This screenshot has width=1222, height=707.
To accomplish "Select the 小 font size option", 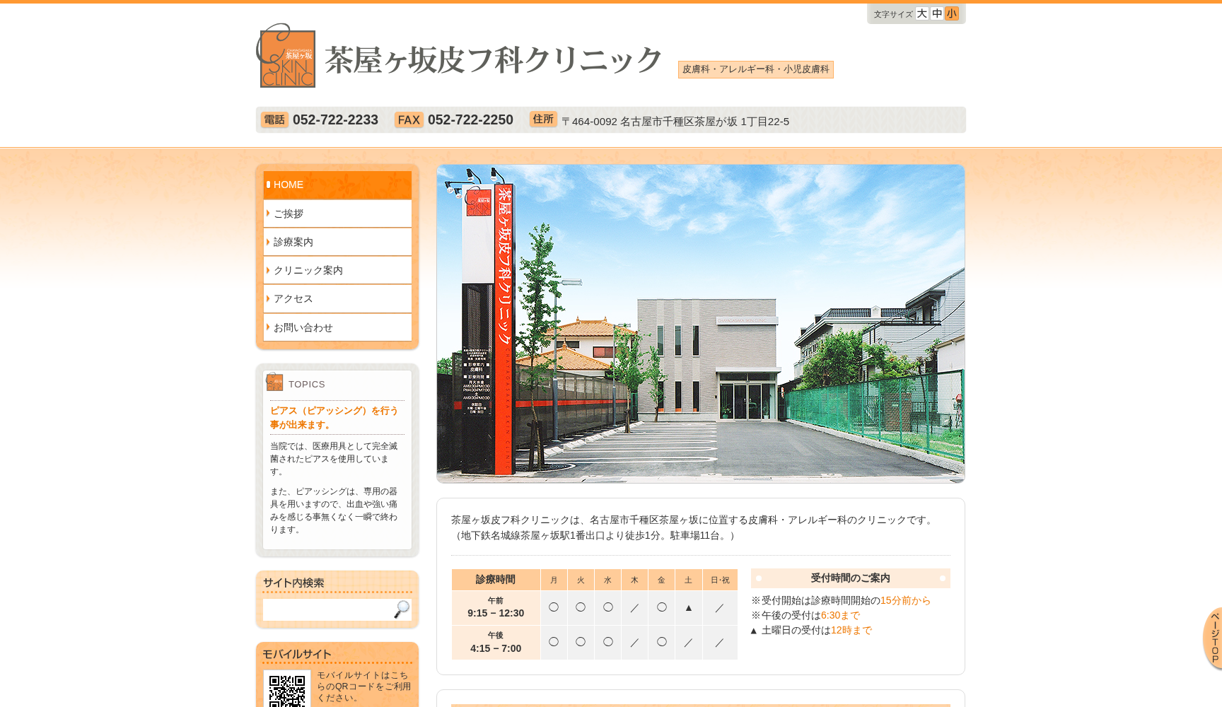I will [x=953, y=13].
